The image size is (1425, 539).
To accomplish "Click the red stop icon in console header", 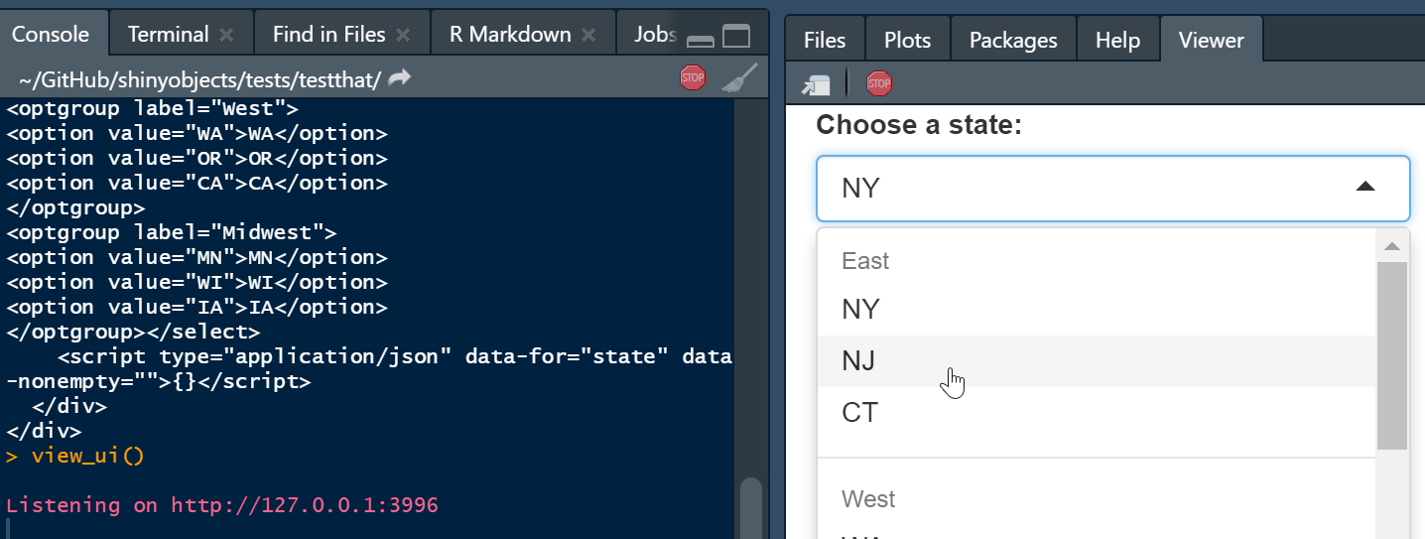I will pyautogui.click(x=693, y=77).
